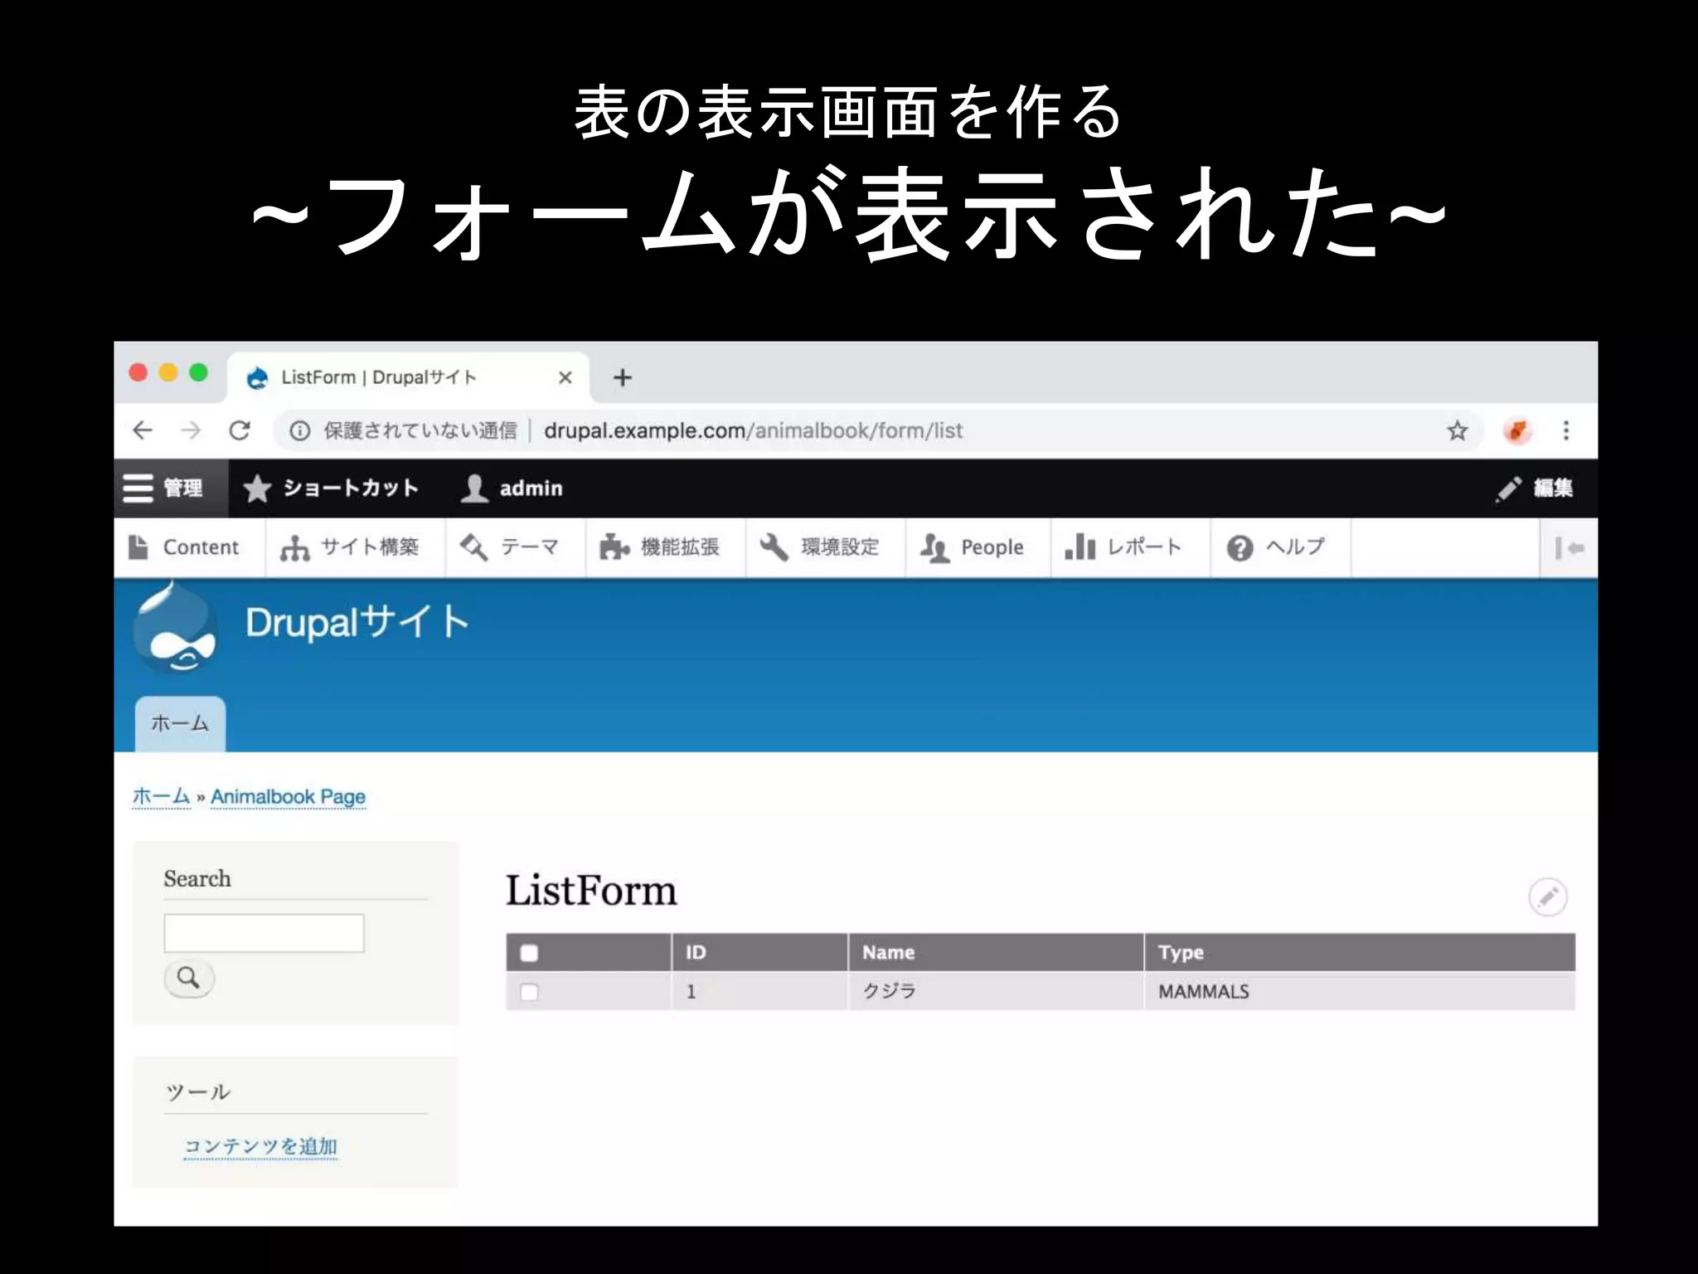Click ホーム breadcrumb link

click(x=162, y=796)
